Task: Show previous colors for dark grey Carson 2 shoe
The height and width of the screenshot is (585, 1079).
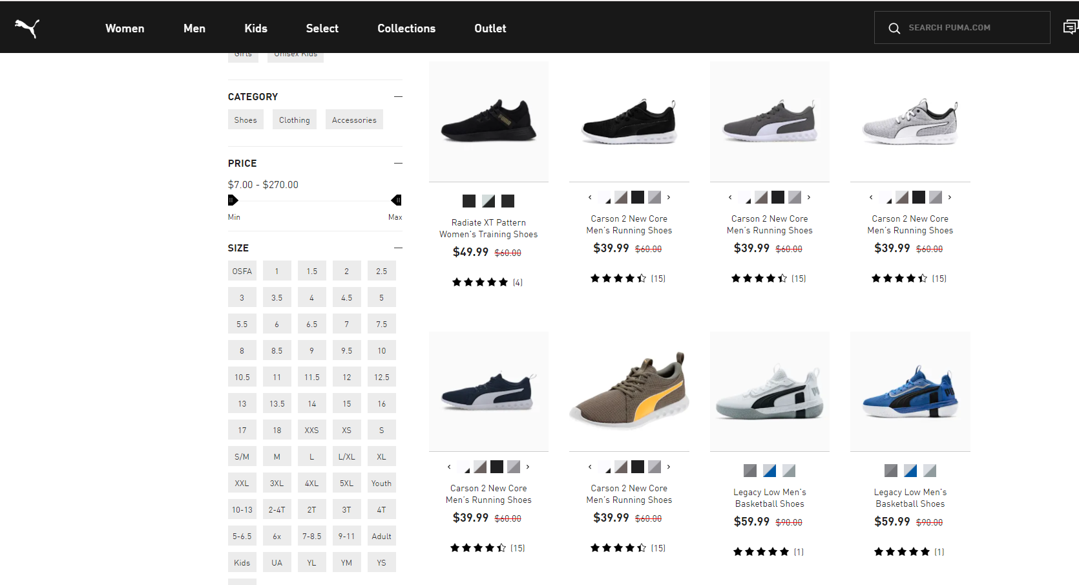Action: (x=730, y=197)
